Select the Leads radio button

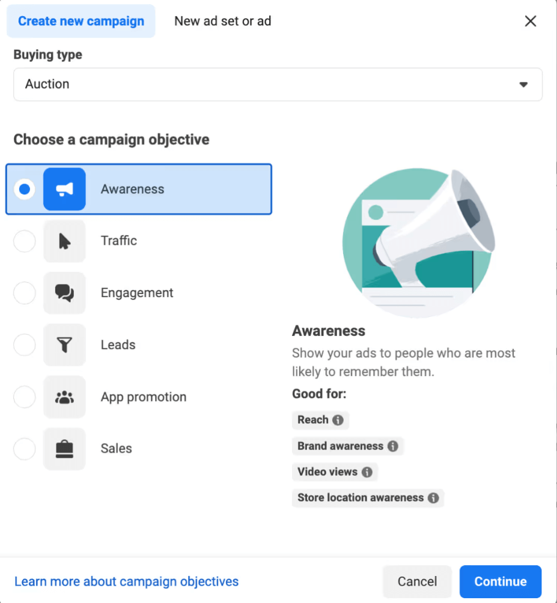pyautogui.click(x=25, y=345)
